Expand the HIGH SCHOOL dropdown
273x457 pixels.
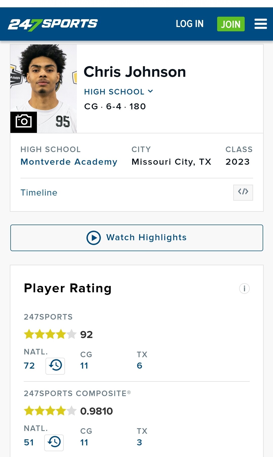(119, 92)
